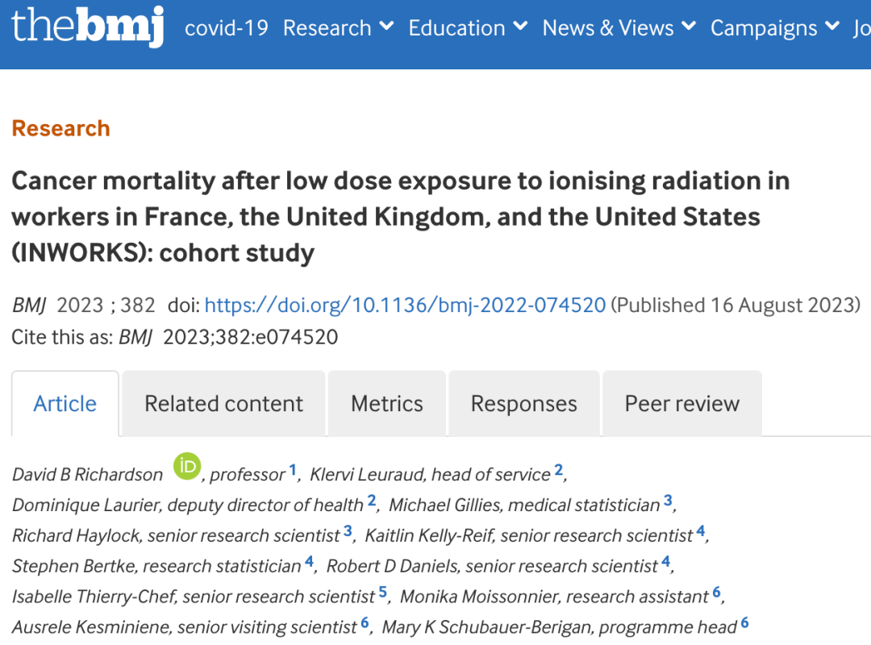Screen dimensions: 871x645
Task: Switch to the Responses tab
Action: [x=523, y=404]
